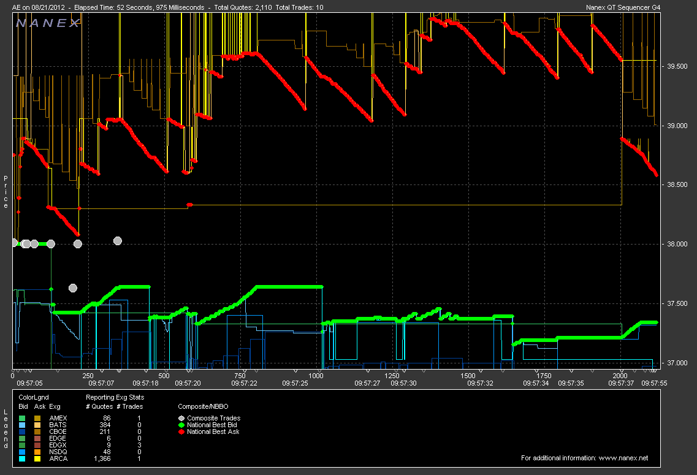Image resolution: width=697 pixels, height=475 pixels.
Task: Click the 38.500 price axis label
Action: click(x=677, y=184)
